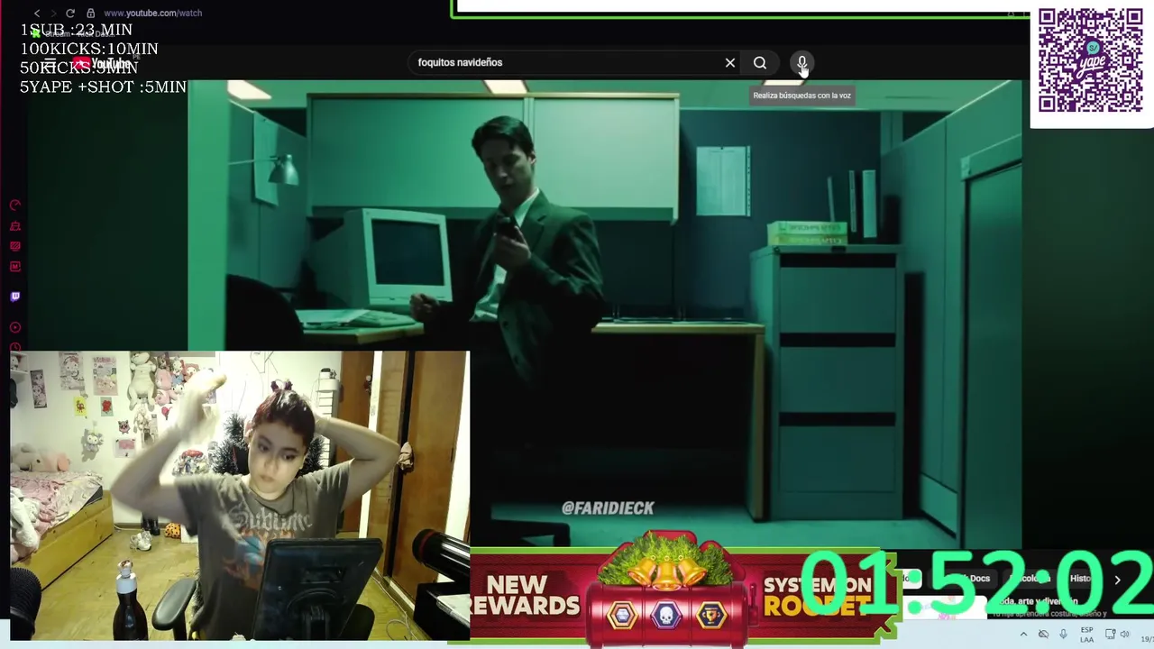Viewport: 1154px width, 649px height.
Task: Reload the page with the browser refresh icon
Action: coord(70,13)
